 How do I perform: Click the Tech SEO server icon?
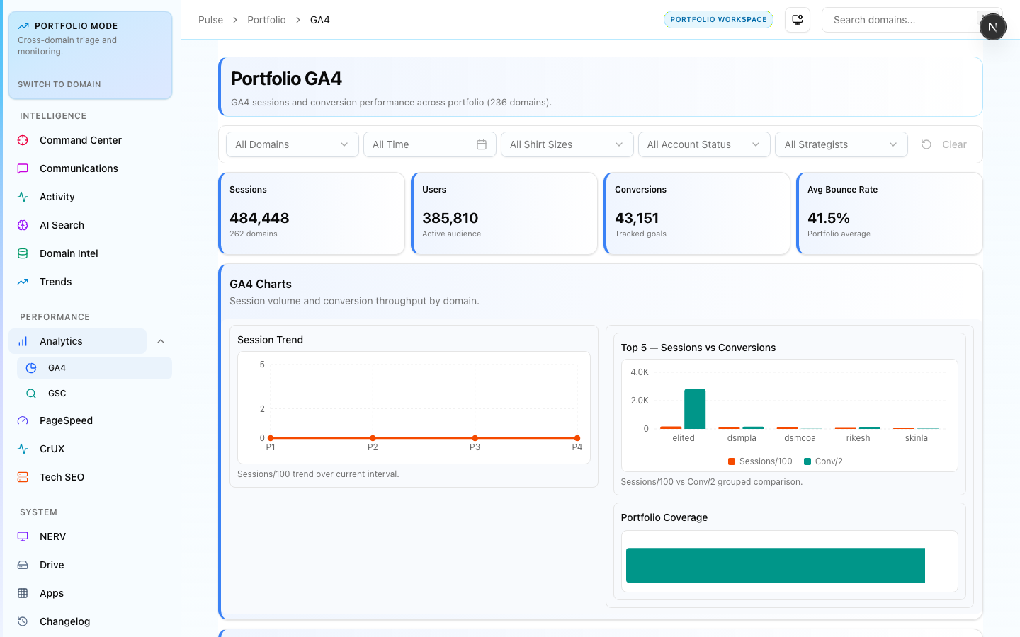23,477
